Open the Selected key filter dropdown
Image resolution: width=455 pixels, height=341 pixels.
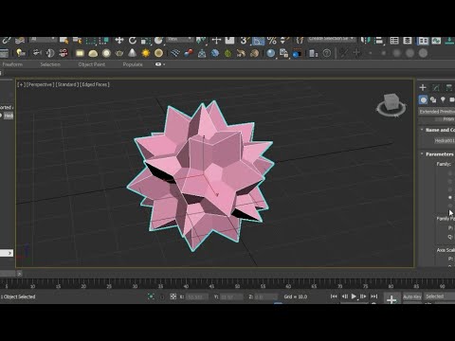click(x=439, y=296)
